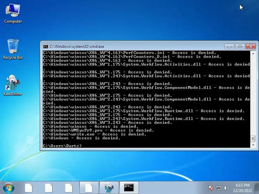259x194 pixels.
Task: Click the C:\Users\Dartz> prompt line
Action: pos(62,146)
